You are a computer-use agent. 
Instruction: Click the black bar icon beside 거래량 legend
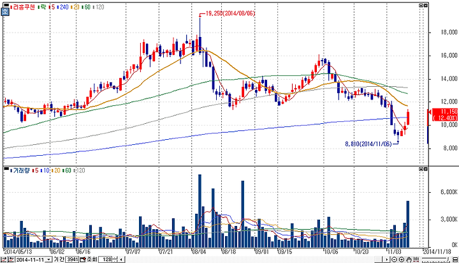pos(6,169)
